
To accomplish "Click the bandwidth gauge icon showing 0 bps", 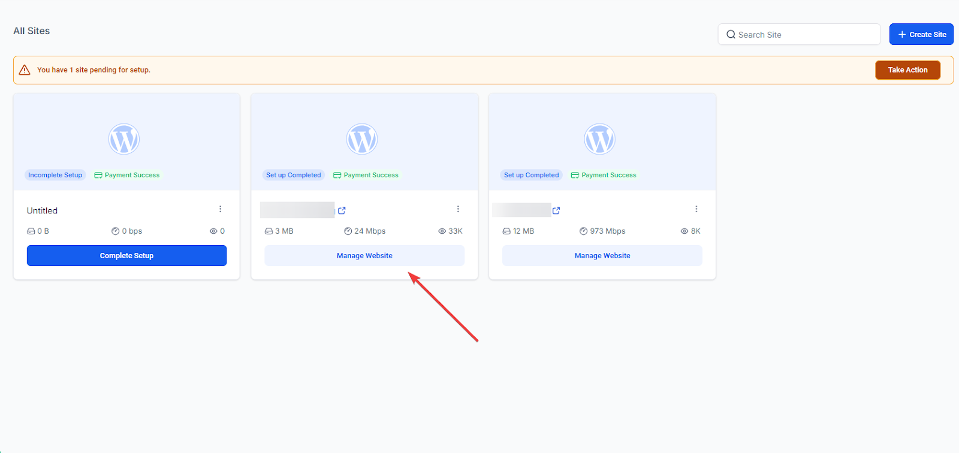I will click(x=116, y=231).
